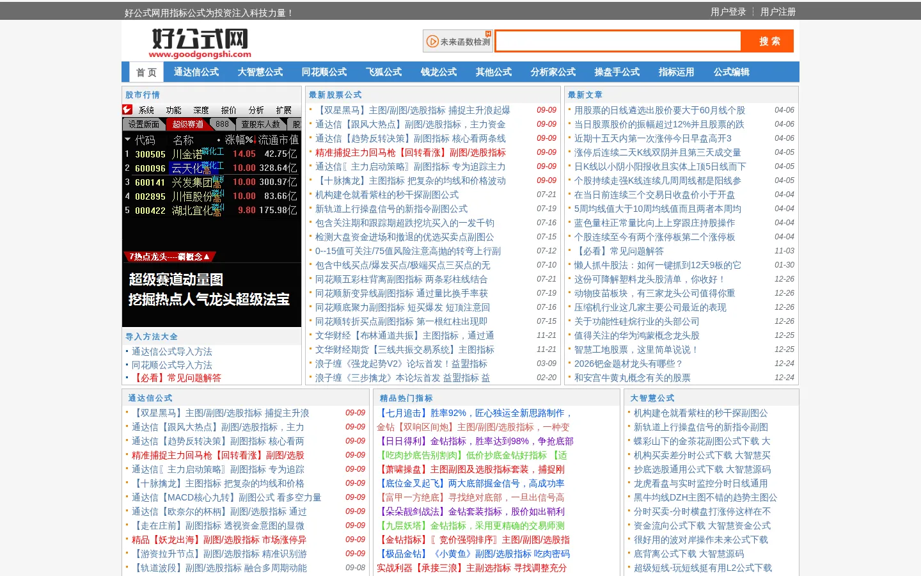Viewport: 921px width, 576px height.
Task: Submit the search with 搜索 button
Action: coord(769,41)
